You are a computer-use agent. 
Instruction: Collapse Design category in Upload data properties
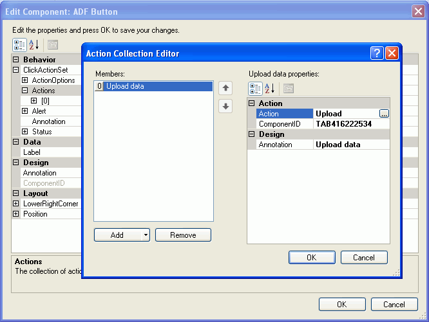[x=251, y=134]
